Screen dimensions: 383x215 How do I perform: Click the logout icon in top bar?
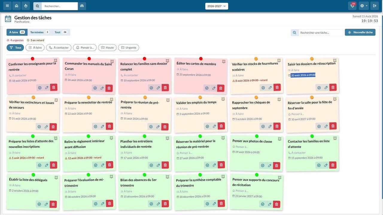tap(374, 6)
